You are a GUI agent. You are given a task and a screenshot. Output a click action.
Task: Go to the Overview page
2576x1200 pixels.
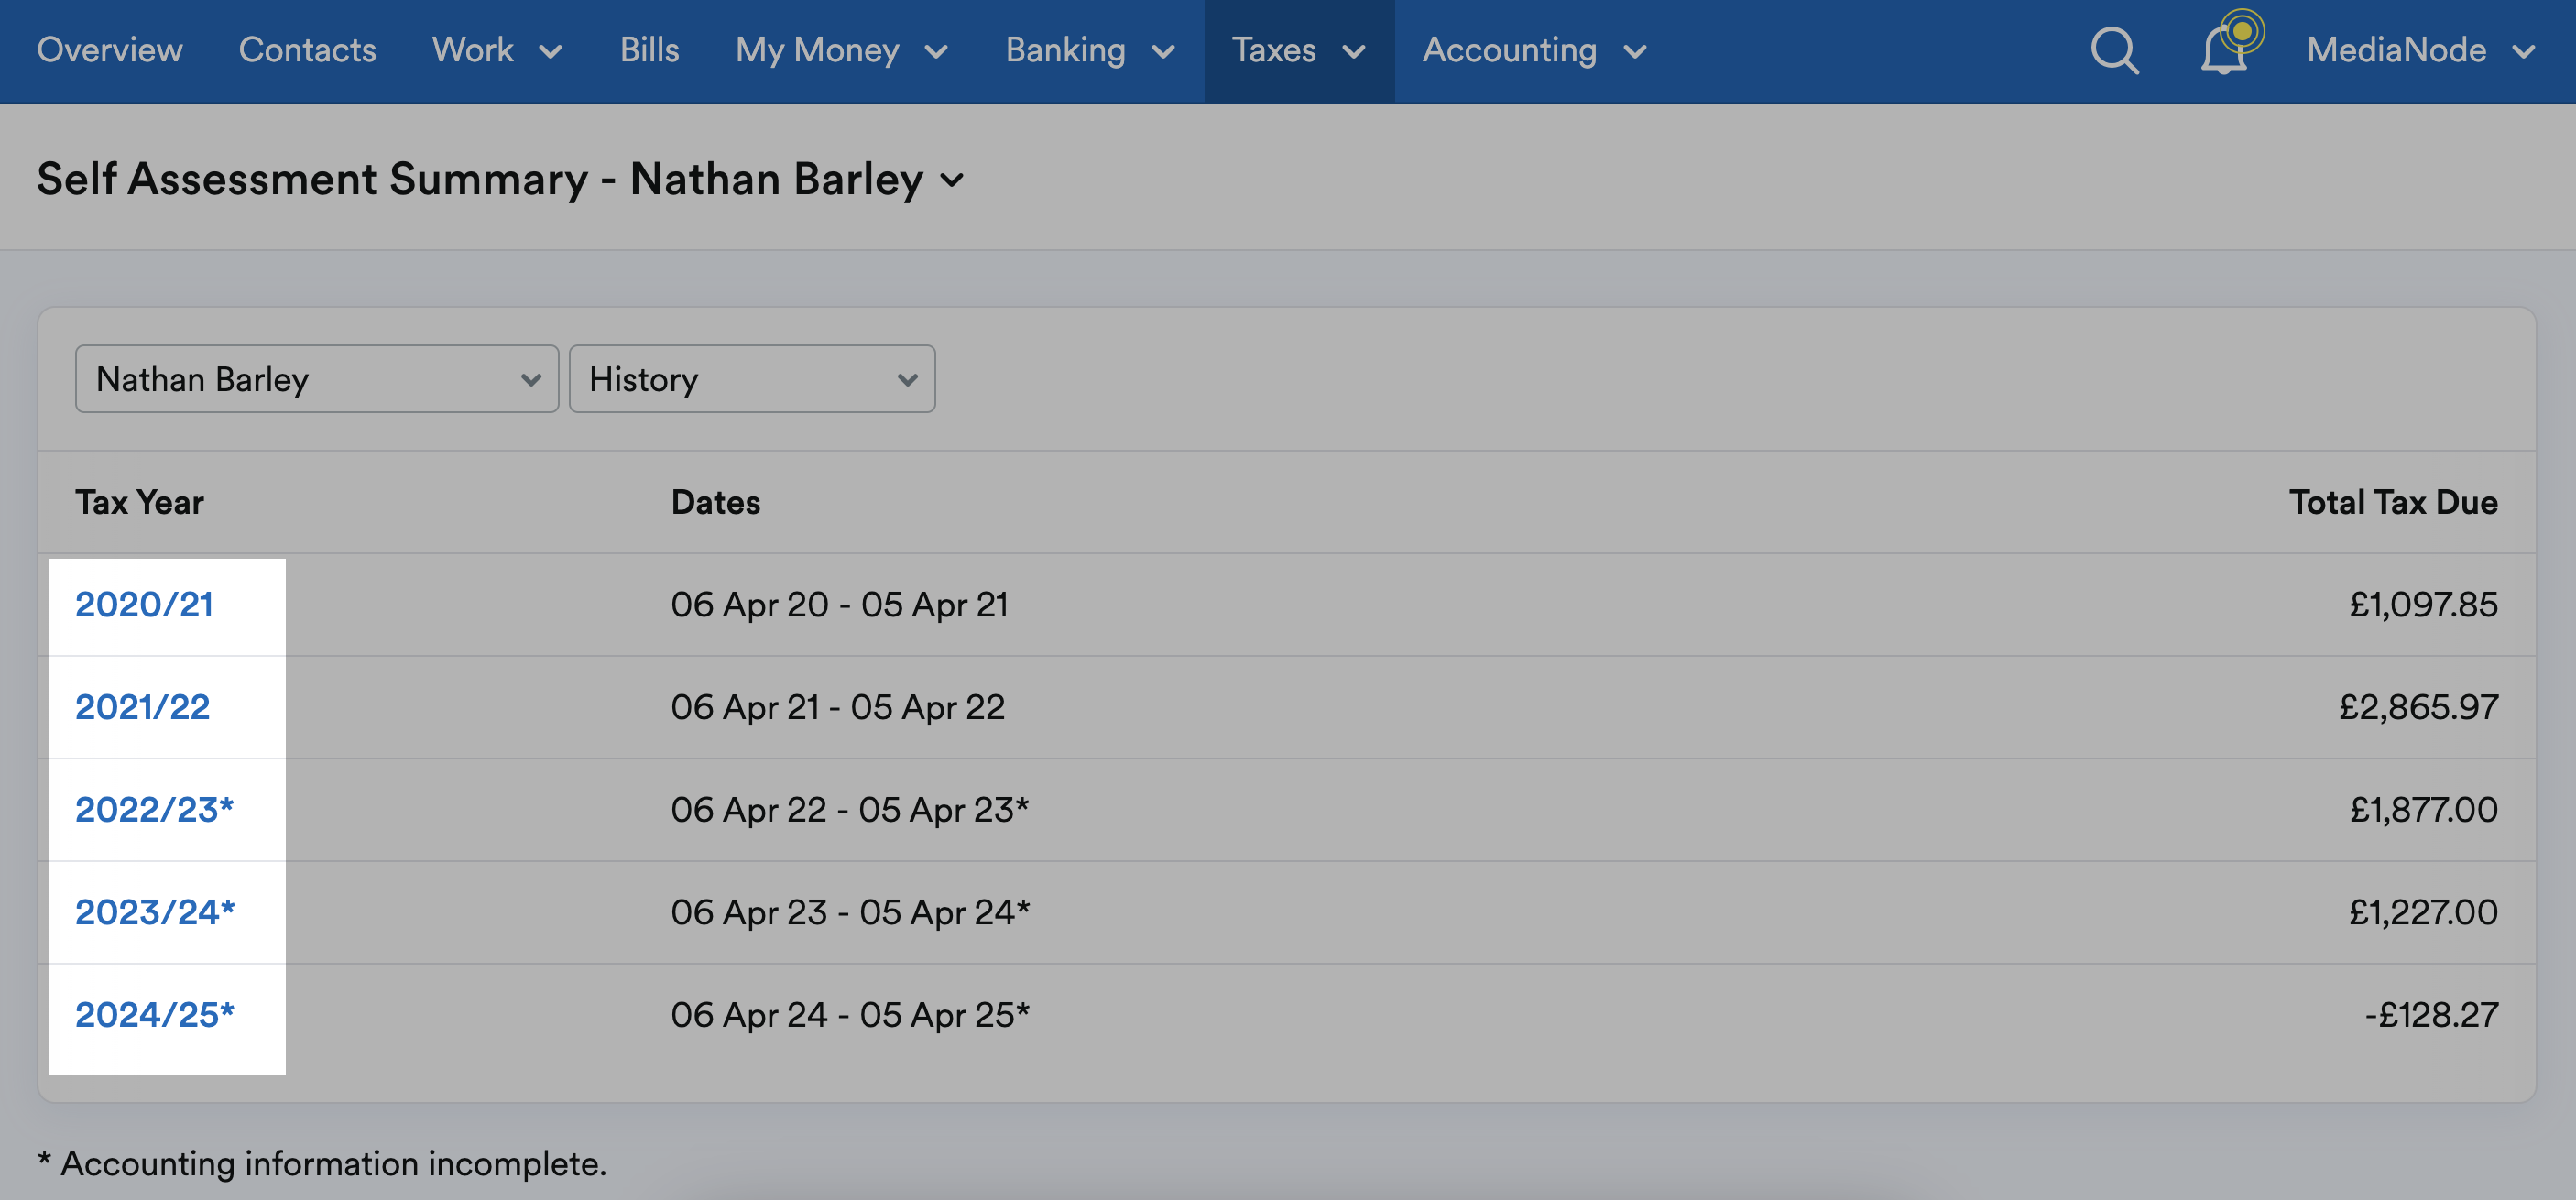[x=110, y=50]
